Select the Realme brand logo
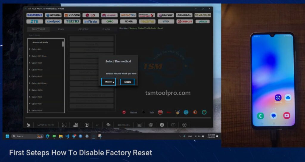The height and width of the screenshot is (162, 305). (x=147, y=21)
